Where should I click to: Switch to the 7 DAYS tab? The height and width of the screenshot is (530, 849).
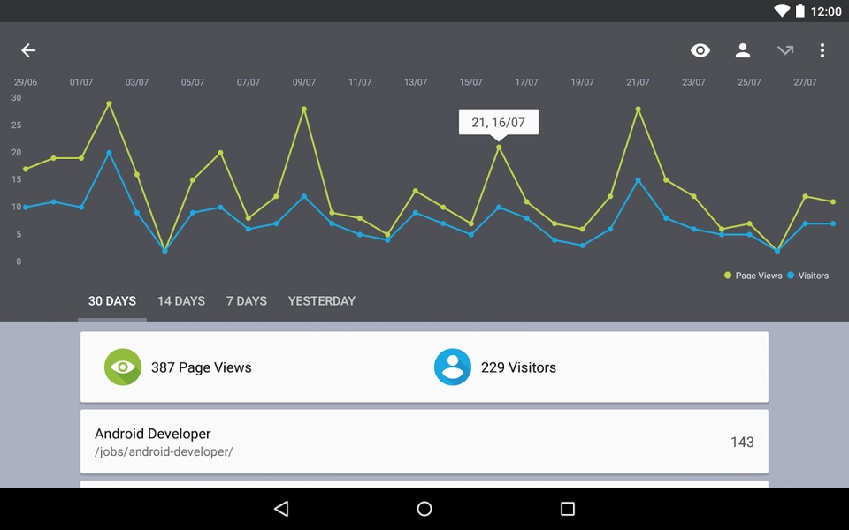tap(247, 301)
